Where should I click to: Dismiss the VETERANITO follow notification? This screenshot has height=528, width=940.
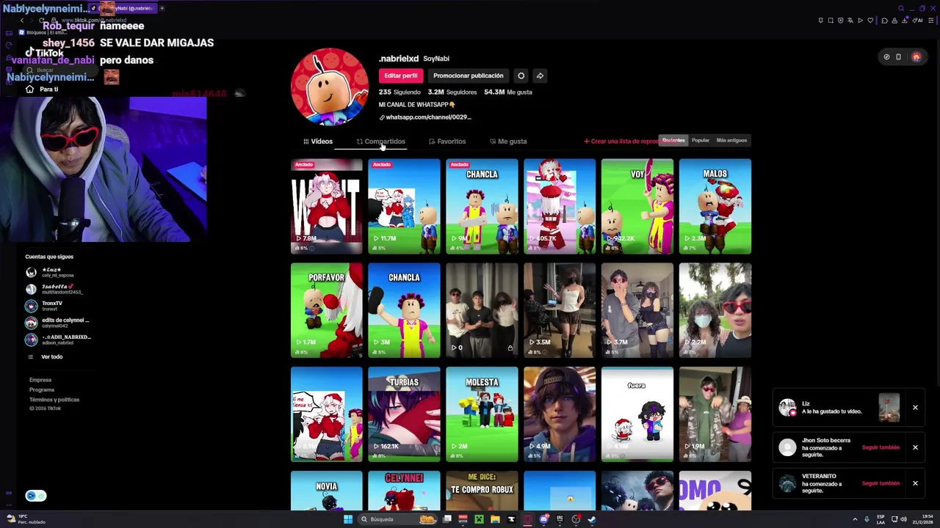(915, 483)
